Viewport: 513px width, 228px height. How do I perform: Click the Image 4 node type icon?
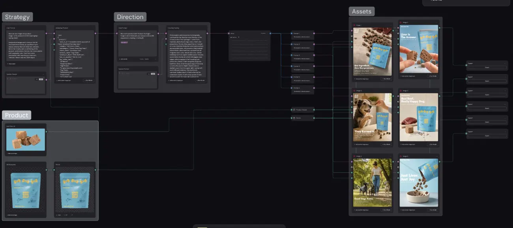(x=401, y=91)
